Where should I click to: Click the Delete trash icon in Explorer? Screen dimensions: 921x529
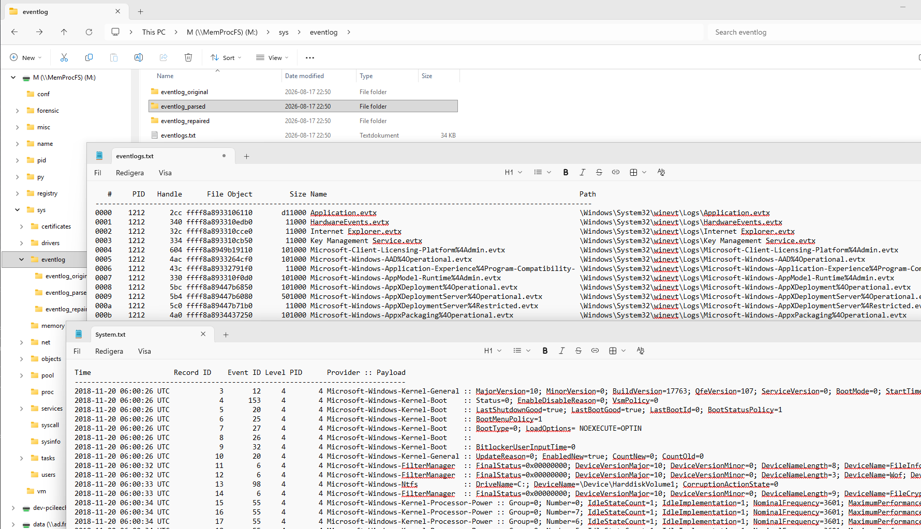pos(188,57)
